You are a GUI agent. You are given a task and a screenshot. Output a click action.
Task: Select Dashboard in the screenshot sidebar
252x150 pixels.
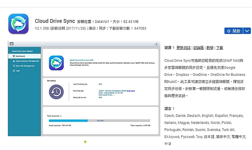pos(24,56)
